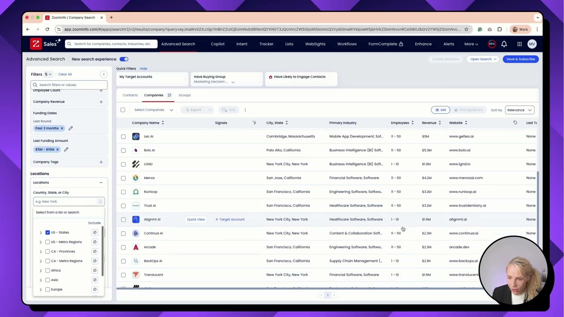Expand the More menu in top nav
Screen dimensions: 564x317
(471, 44)
